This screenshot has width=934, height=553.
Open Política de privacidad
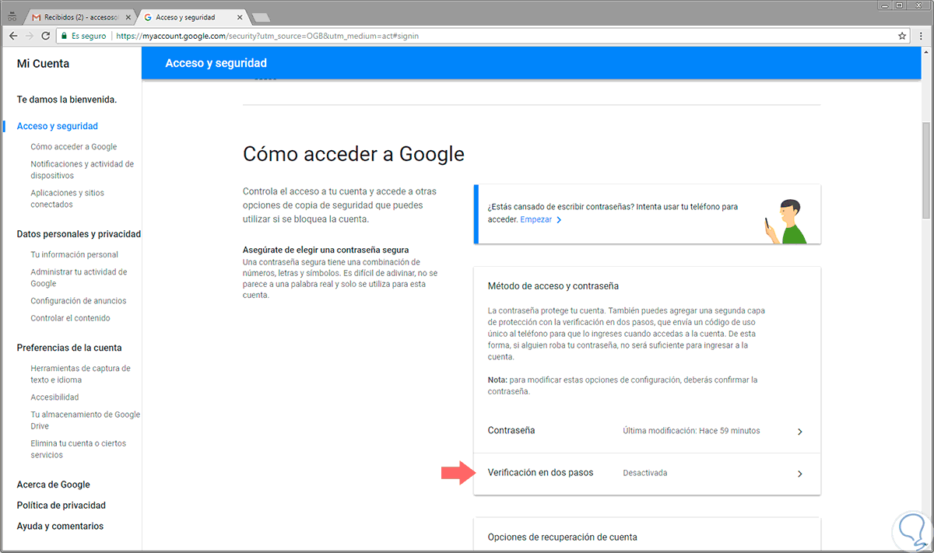click(x=61, y=506)
